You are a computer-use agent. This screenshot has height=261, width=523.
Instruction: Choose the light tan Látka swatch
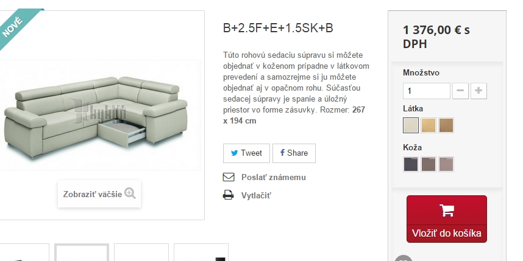point(429,125)
